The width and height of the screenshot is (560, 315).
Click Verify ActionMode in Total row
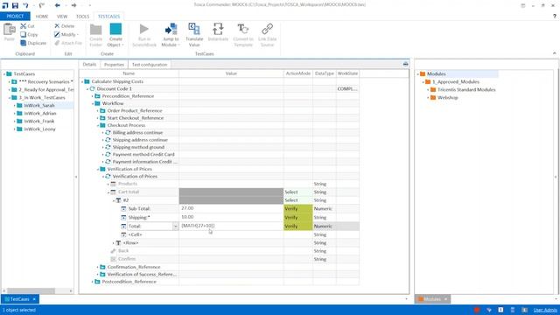pos(297,226)
